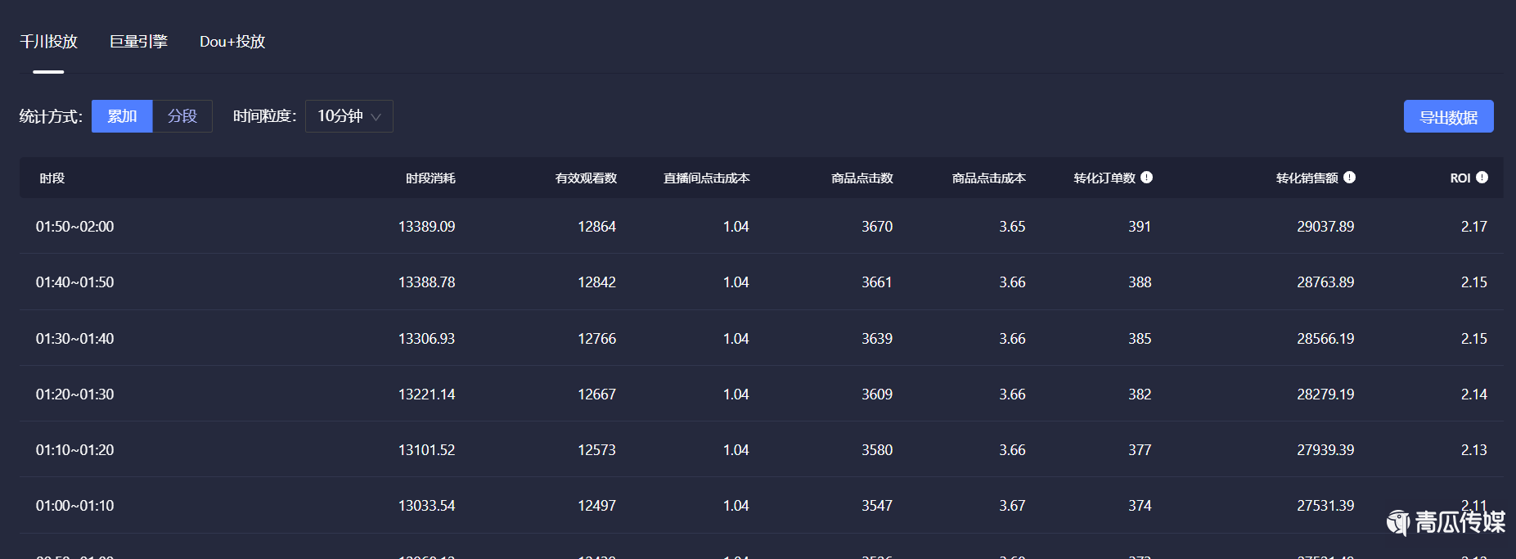Open the 时间粒度 10分钟 dropdown
Screen dimensions: 1516x559
point(349,116)
